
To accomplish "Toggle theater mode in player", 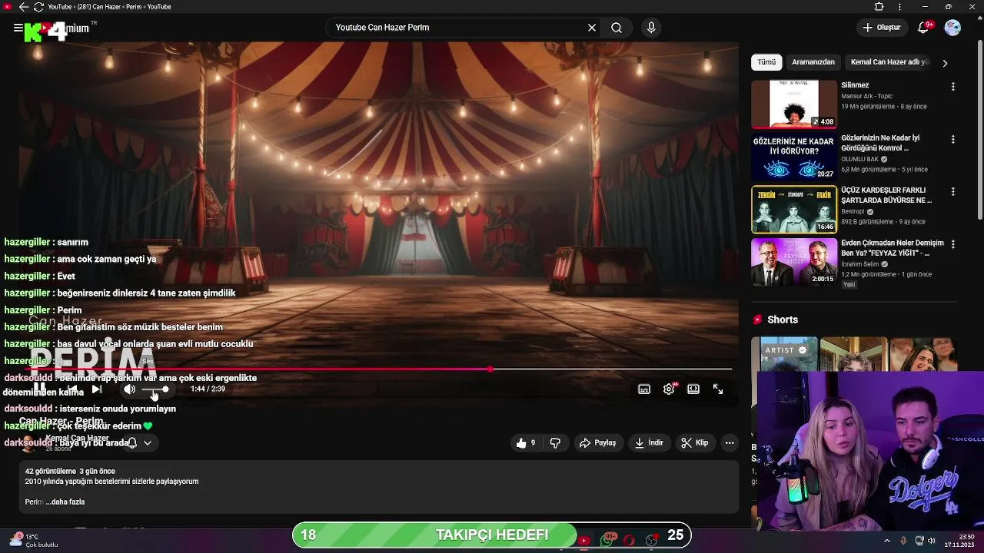I will point(693,389).
